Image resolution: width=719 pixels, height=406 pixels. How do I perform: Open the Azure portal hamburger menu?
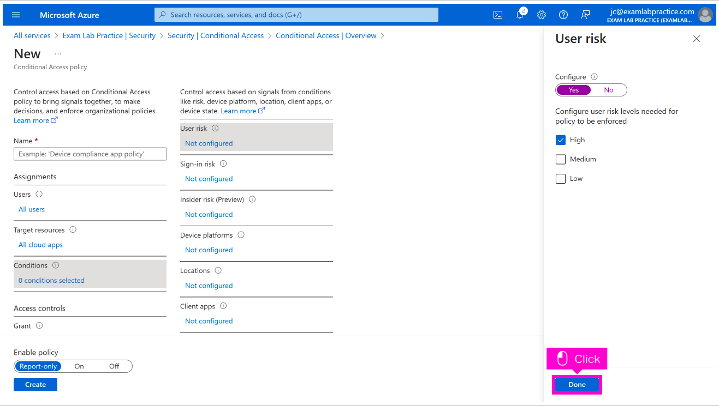point(16,15)
